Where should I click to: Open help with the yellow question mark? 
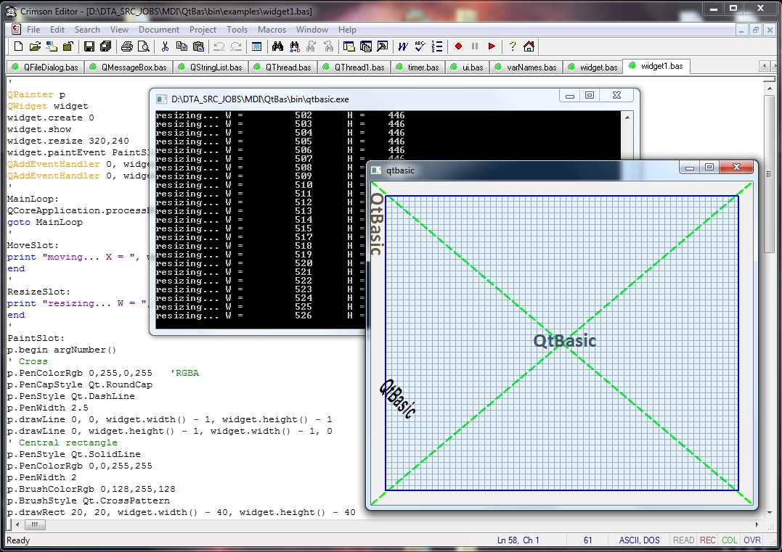click(x=512, y=46)
